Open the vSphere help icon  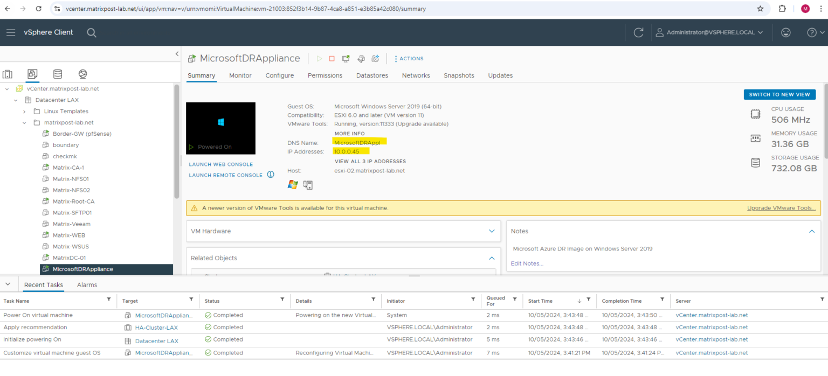(x=812, y=32)
